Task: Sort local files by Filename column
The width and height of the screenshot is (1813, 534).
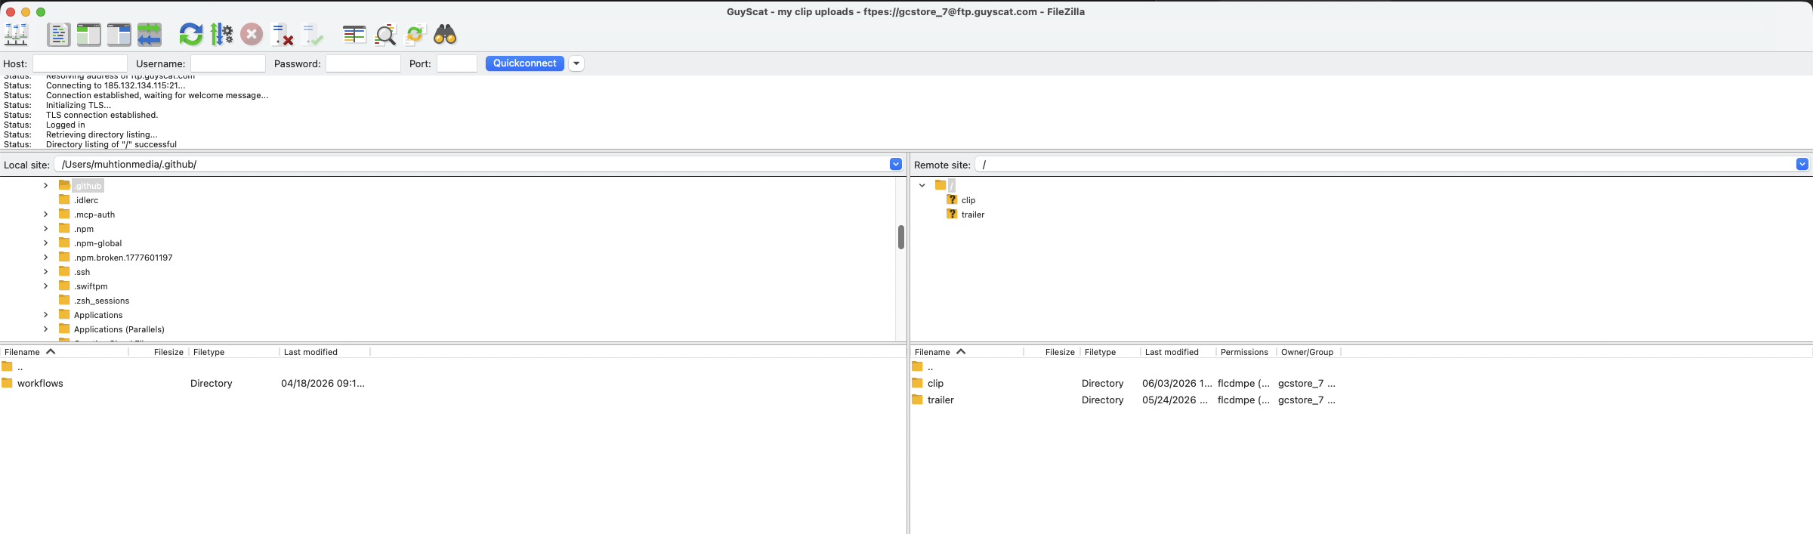Action: coord(64,352)
